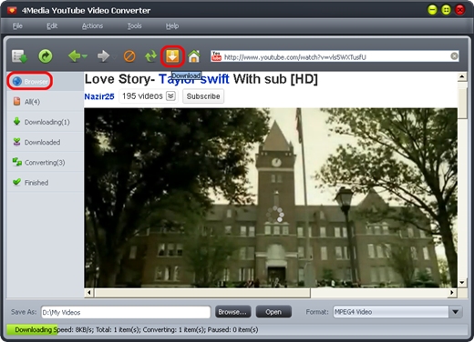Open the Help menu

172,26
